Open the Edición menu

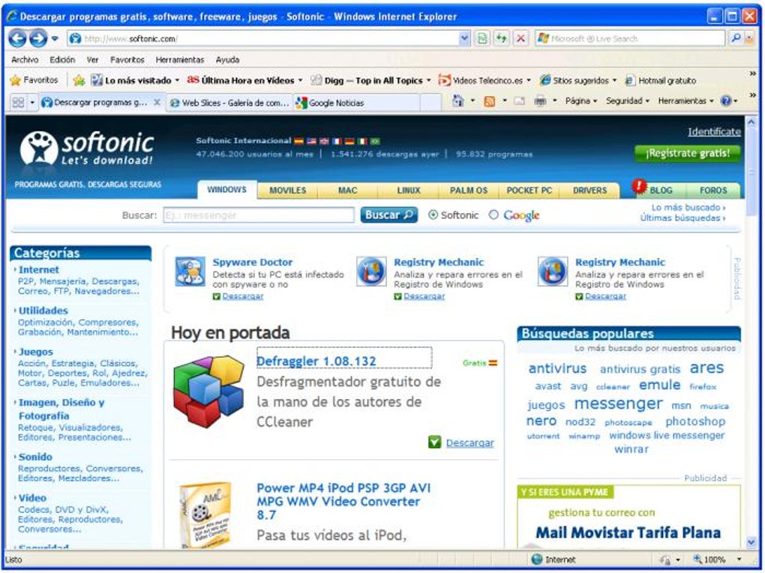pos(62,59)
